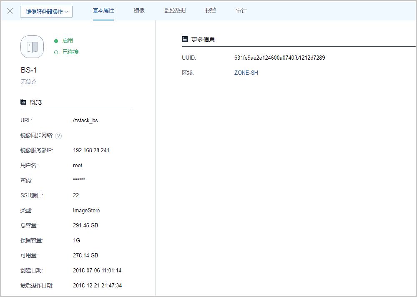Click the green 启用 status dot
417x297 pixels.
(x=56, y=41)
